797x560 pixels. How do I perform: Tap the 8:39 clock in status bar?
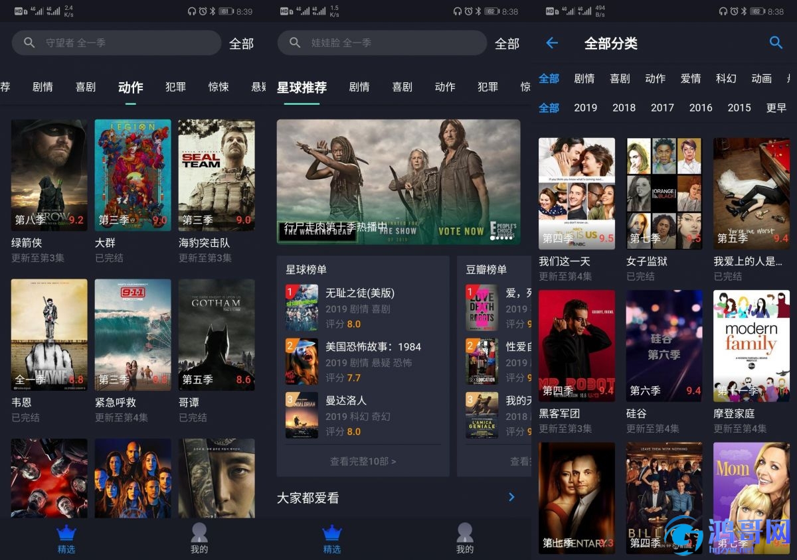[x=244, y=11]
